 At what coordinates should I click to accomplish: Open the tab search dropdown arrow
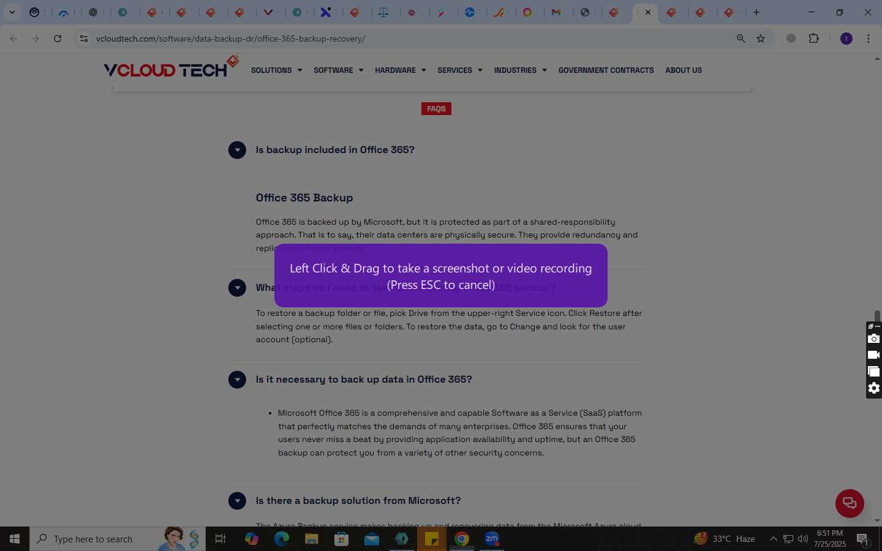click(12, 12)
